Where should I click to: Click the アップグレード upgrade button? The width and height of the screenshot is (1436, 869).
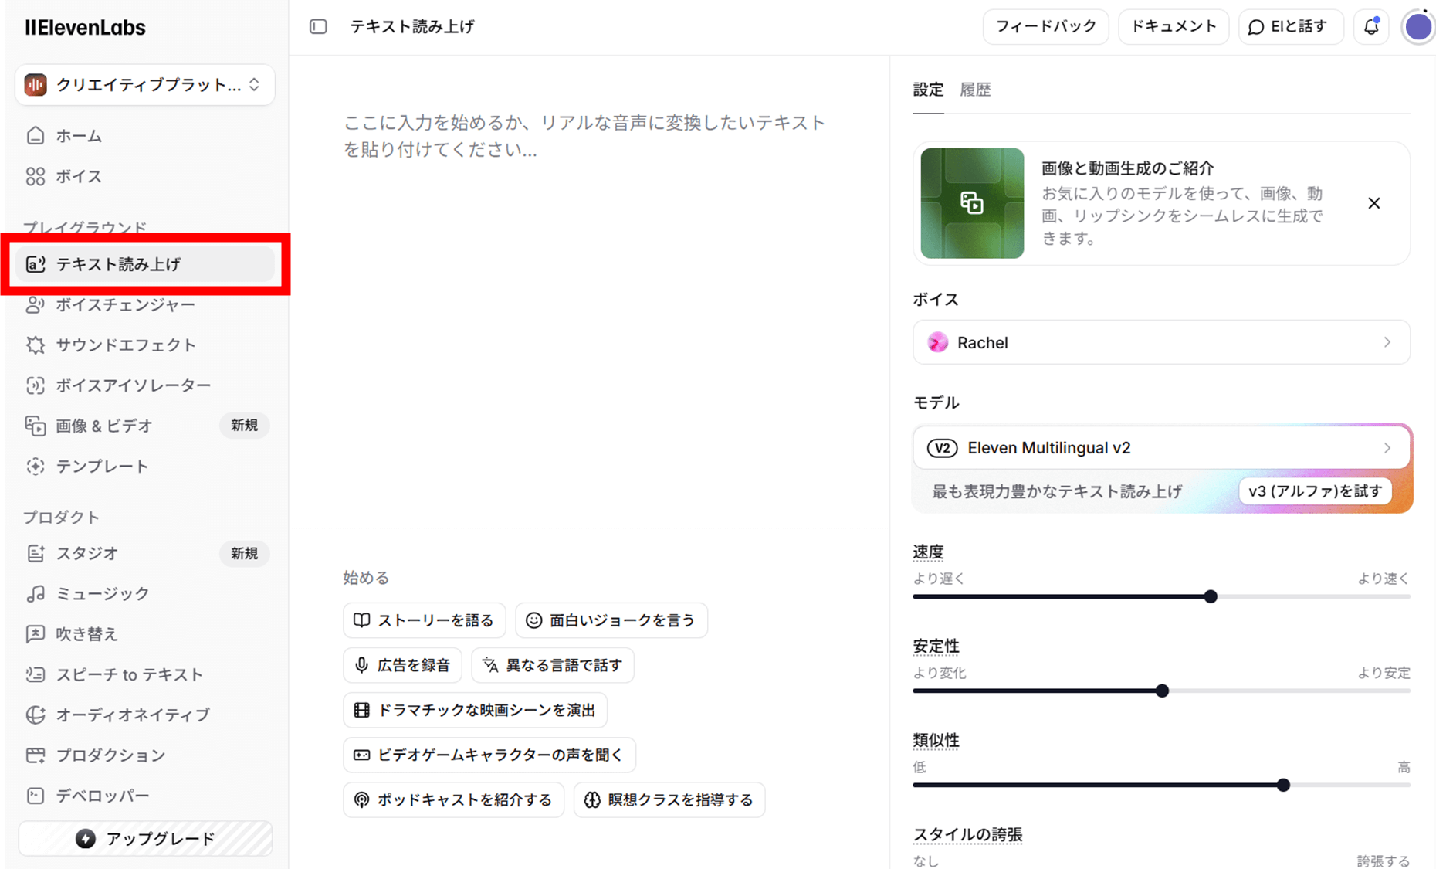point(145,839)
